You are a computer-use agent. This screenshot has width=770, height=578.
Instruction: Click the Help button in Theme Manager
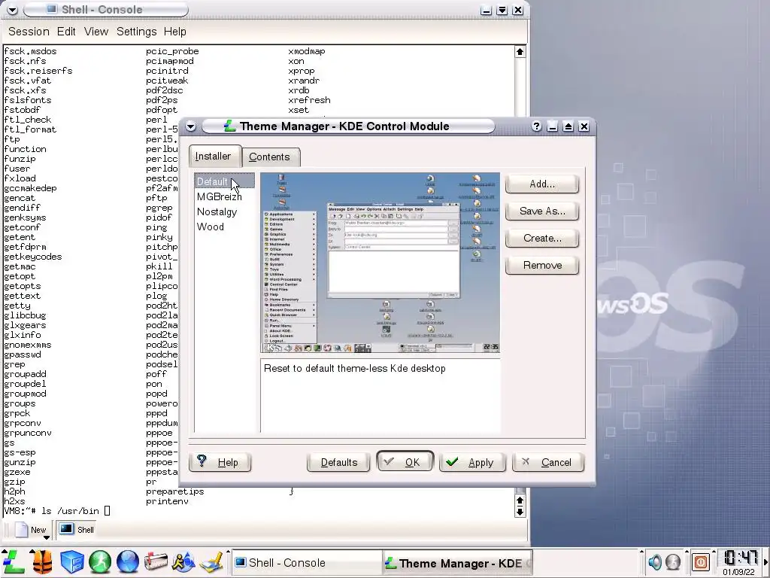(x=220, y=462)
